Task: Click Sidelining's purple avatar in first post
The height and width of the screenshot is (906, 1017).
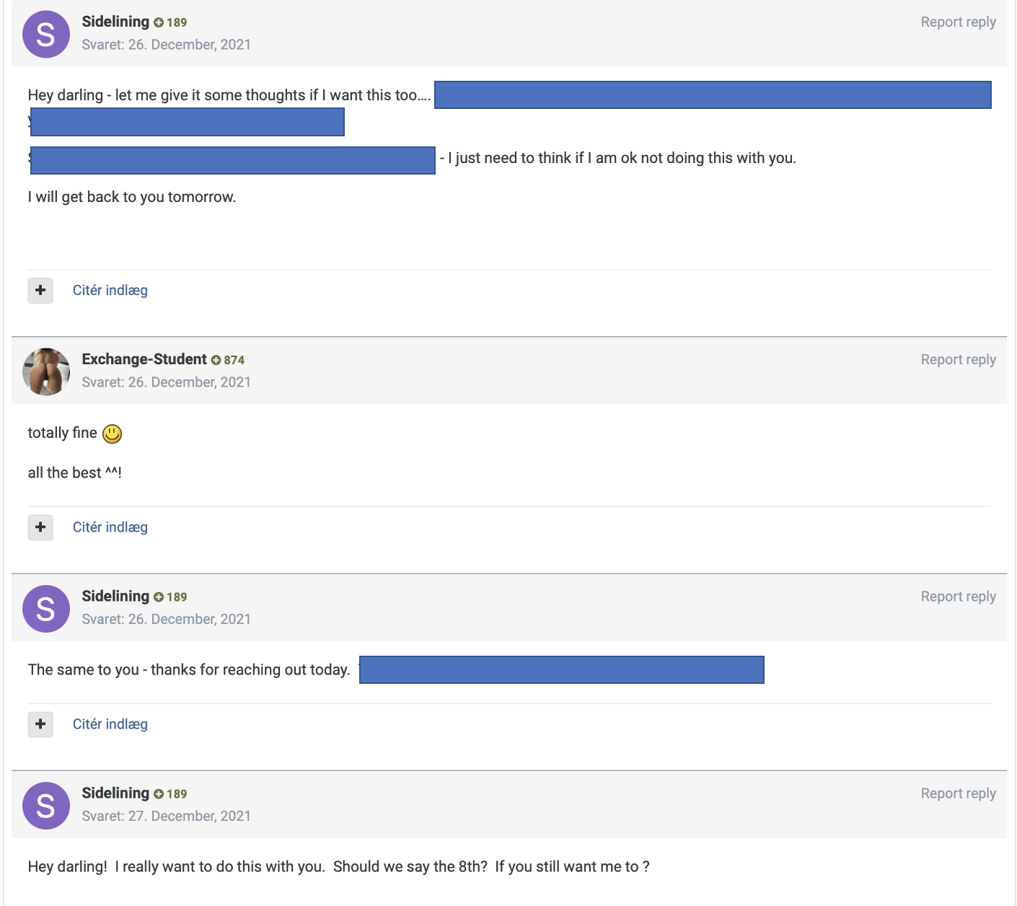Action: [x=46, y=34]
